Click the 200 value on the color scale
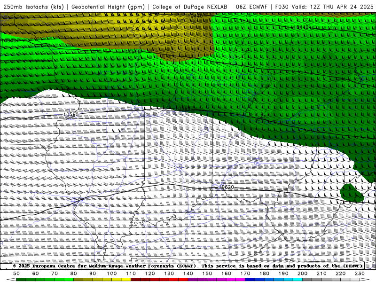 302,274
